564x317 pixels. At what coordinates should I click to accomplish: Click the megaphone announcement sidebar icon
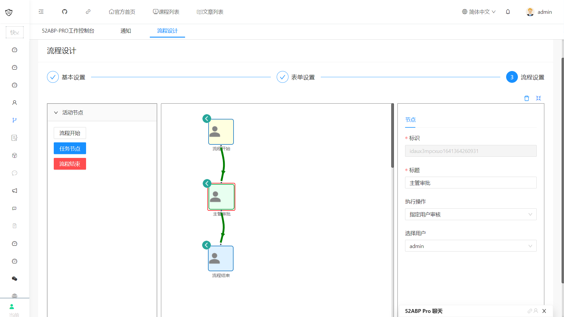tap(14, 191)
